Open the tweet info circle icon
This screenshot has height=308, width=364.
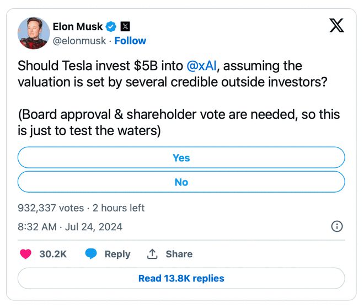coord(336,226)
